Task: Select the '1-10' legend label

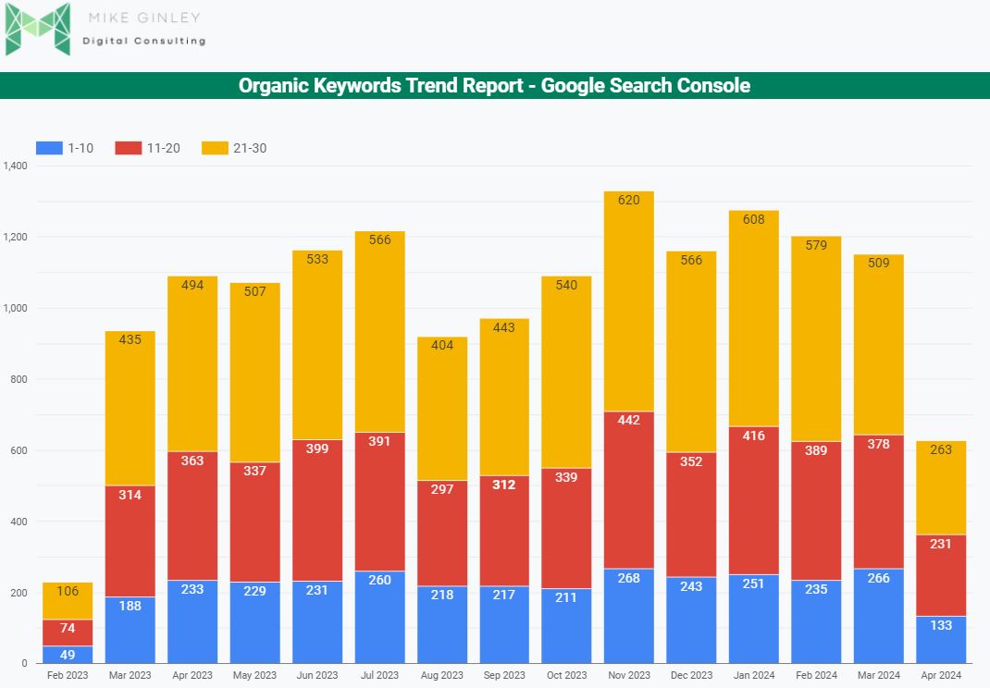Action: pos(80,148)
